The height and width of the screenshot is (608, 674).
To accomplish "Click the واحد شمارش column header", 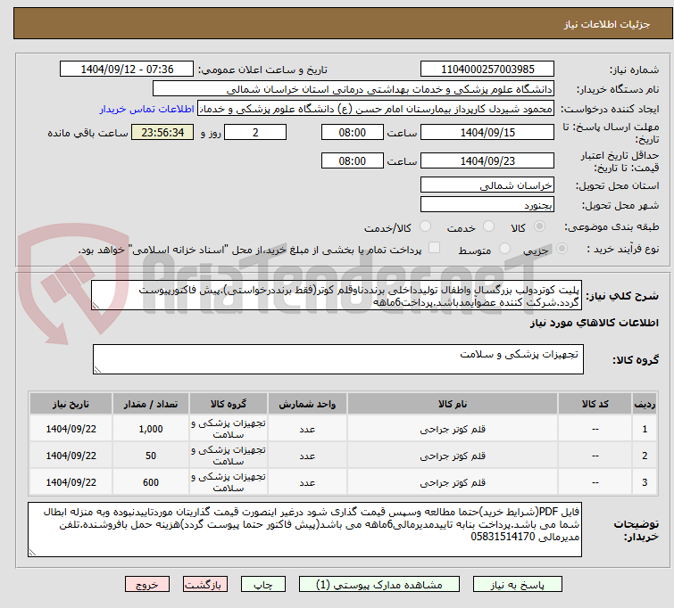I will click(x=307, y=404).
